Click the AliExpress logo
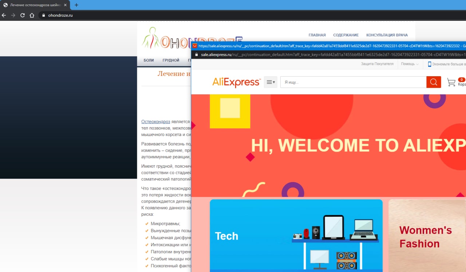Screen dimensions: 466x272 click(x=237, y=82)
